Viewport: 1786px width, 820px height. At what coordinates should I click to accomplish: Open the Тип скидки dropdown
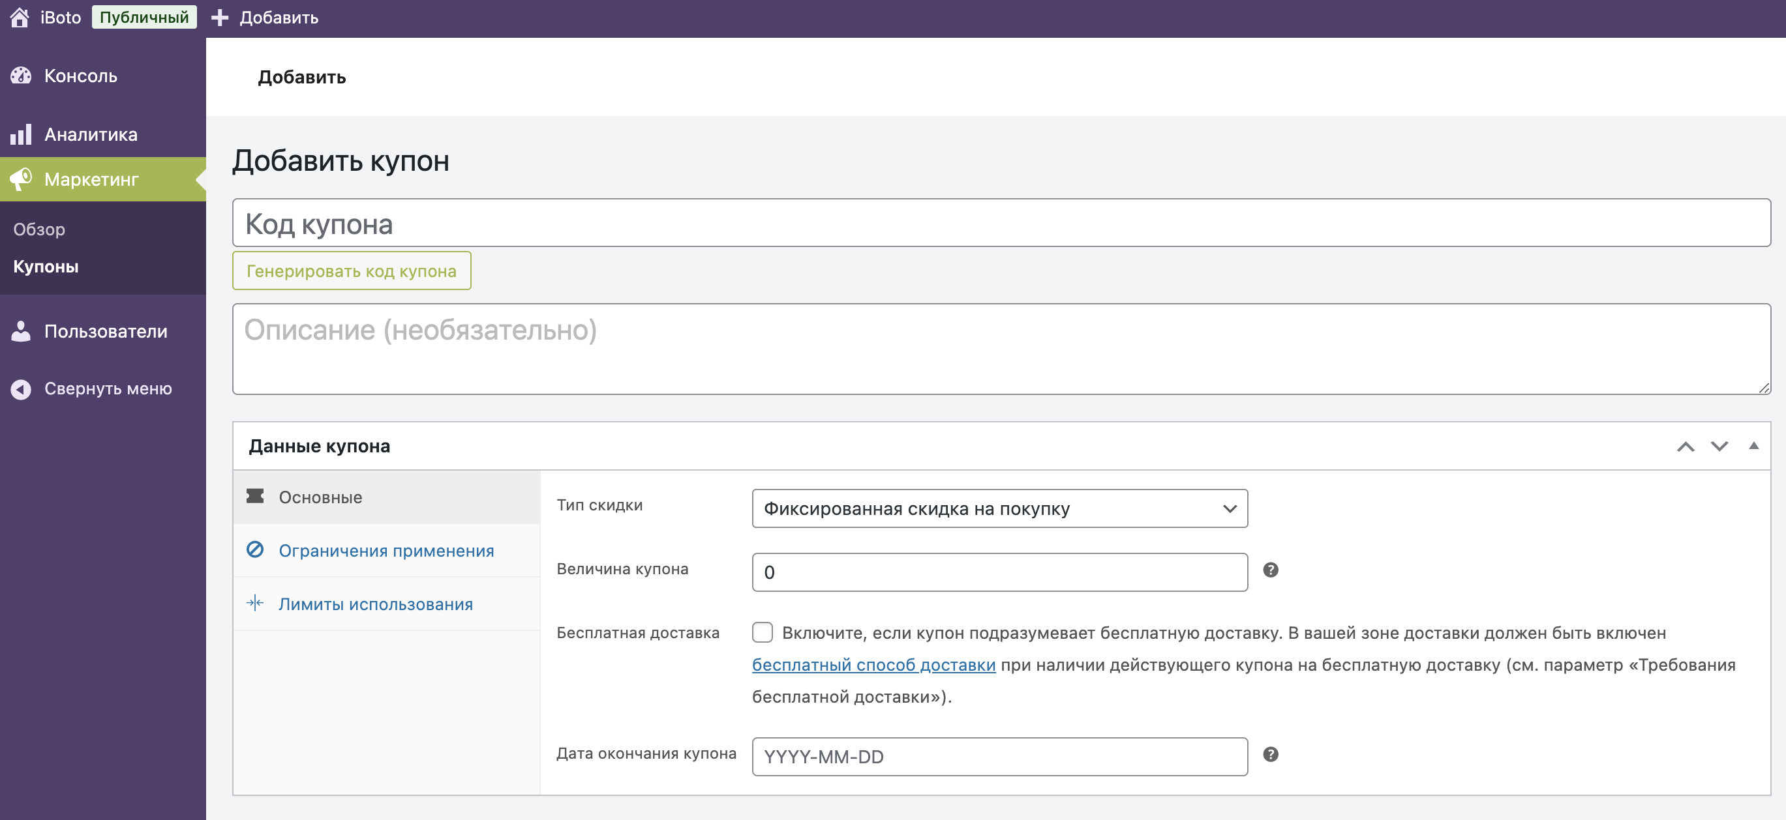1000,509
